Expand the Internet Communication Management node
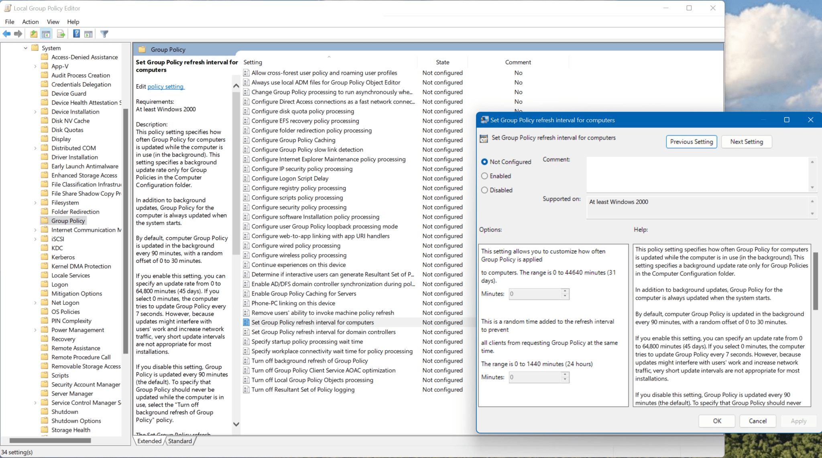The height and width of the screenshot is (458, 822). [x=36, y=229]
